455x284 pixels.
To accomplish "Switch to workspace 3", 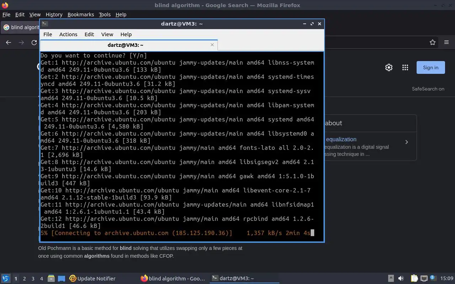I will (33, 279).
